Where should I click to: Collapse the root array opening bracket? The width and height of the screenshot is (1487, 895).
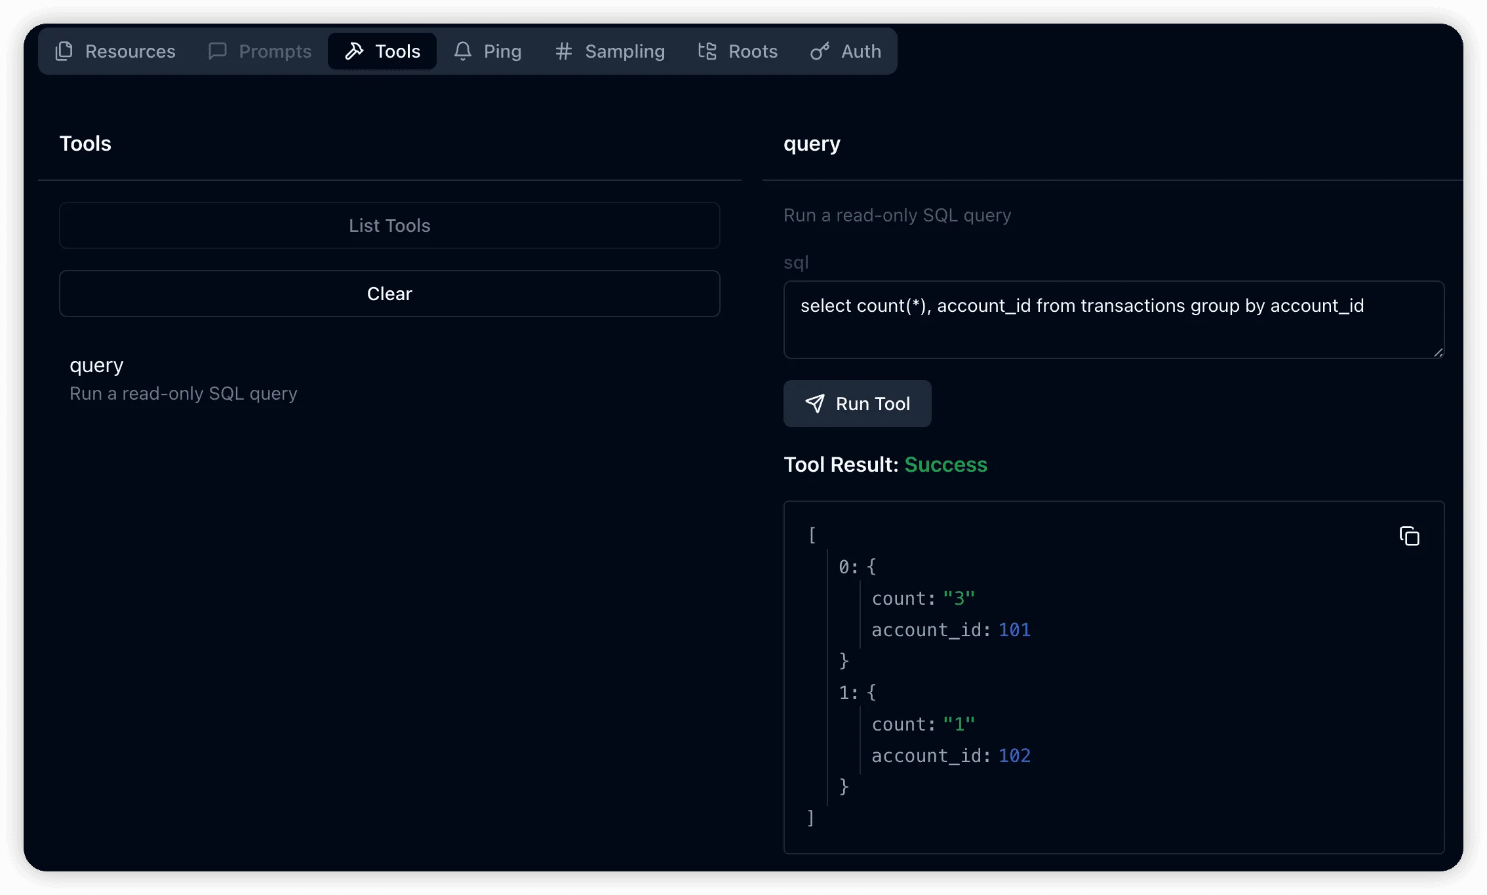point(812,535)
